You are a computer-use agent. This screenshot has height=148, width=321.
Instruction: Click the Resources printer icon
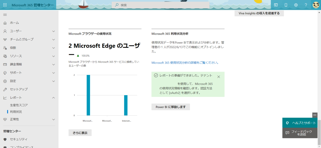point(5,56)
